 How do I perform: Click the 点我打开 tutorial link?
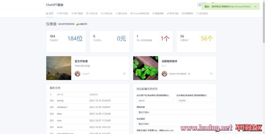[x=83, y=24]
